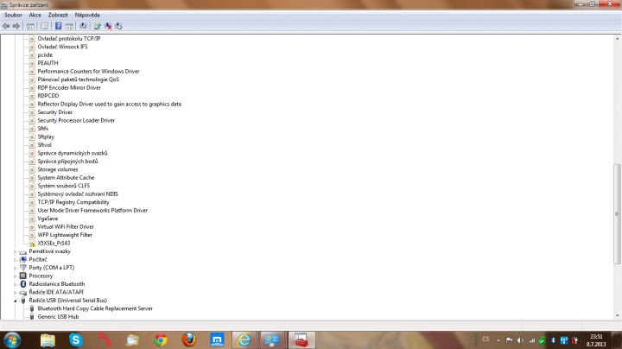Select the PEAUTH entry
This screenshot has width=622, height=349.
tap(48, 63)
